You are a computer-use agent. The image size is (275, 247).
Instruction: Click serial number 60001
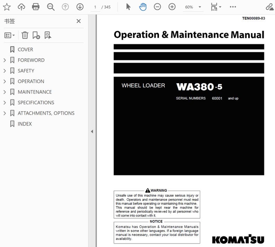217,98
